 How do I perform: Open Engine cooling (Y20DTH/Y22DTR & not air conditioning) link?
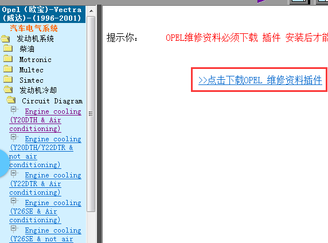click(x=45, y=152)
